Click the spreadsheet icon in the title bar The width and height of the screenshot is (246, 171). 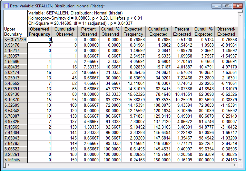[6, 5]
